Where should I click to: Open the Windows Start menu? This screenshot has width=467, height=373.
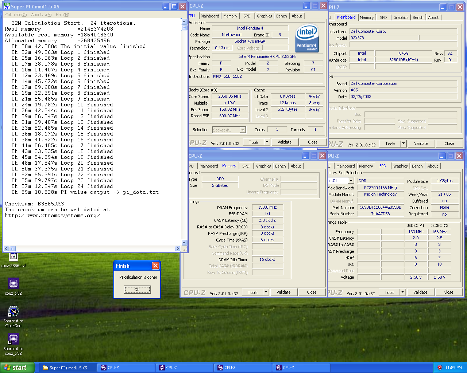click(x=18, y=368)
